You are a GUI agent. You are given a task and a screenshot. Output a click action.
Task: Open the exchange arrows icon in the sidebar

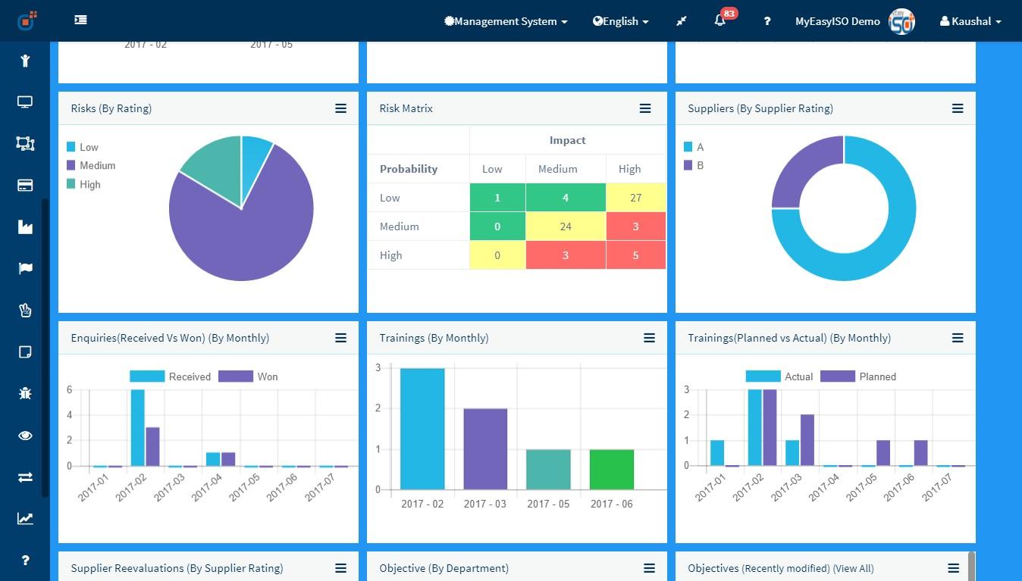(x=25, y=476)
